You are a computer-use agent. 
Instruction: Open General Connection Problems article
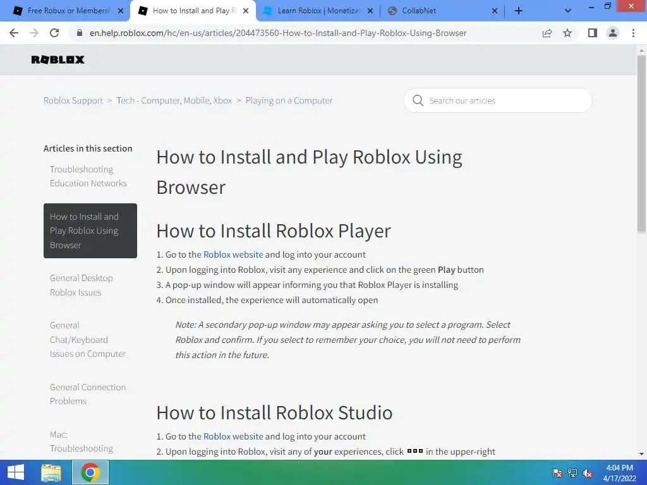tap(87, 394)
